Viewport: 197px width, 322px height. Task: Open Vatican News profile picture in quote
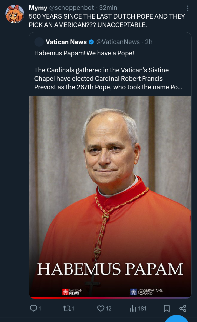[x=39, y=42]
